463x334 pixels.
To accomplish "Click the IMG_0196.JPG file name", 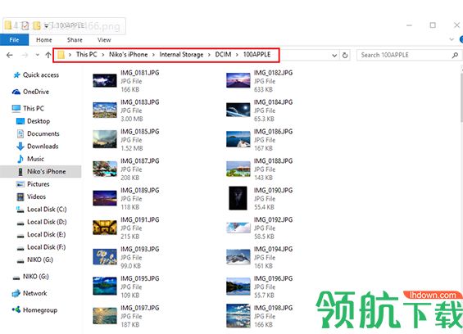I will pos(273,278).
